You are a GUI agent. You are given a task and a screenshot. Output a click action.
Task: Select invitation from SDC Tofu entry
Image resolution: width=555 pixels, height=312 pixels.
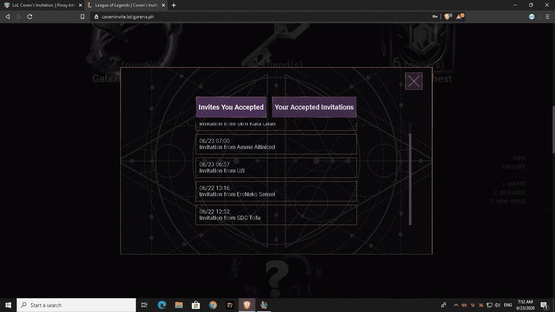(276, 215)
